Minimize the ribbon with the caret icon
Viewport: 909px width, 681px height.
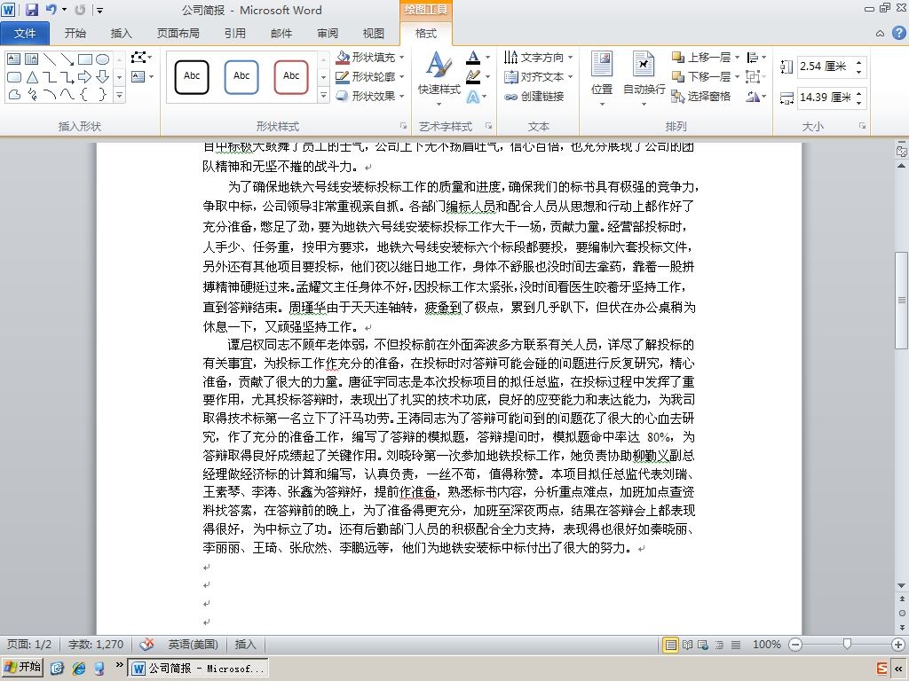coord(880,34)
